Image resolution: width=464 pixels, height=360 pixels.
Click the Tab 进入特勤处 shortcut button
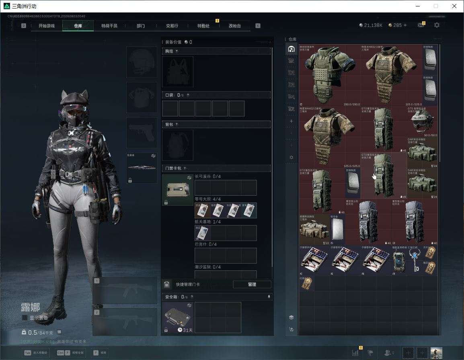tap(36, 353)
